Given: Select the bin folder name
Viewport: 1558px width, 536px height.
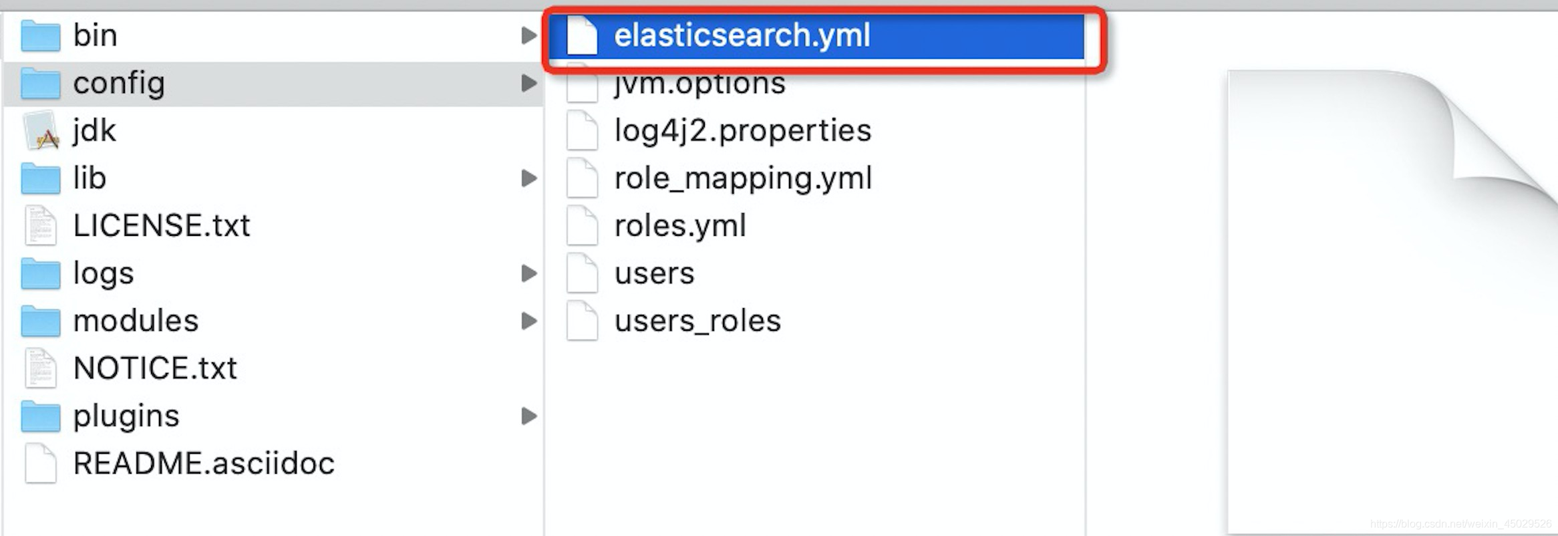Looking at the screenshot, I should (x=96, y=35).
